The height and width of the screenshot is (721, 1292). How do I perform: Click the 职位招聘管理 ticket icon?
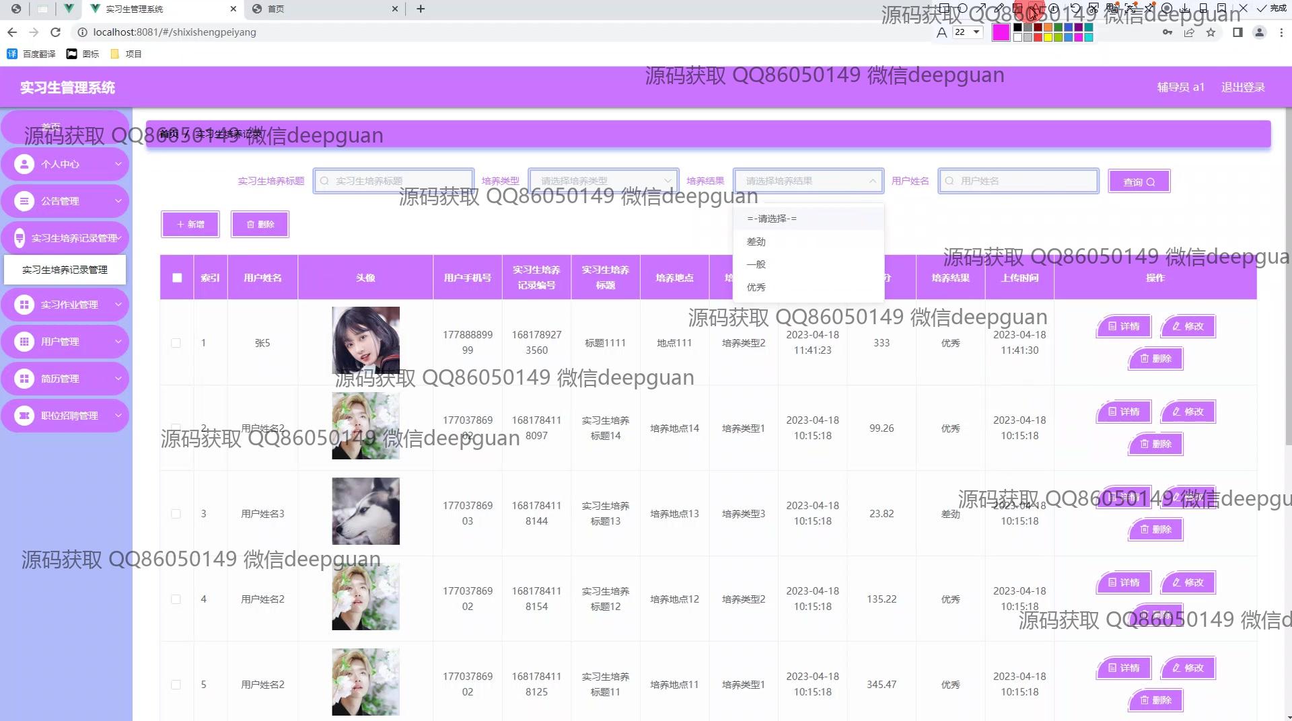click(x=24, y=416)
